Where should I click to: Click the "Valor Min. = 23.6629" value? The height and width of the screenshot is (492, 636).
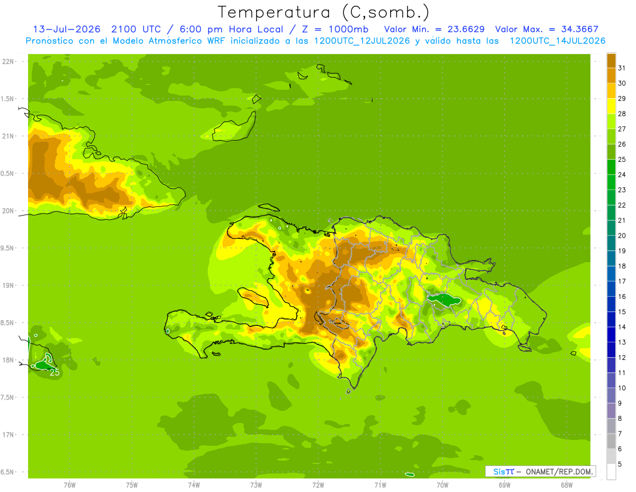434,29
